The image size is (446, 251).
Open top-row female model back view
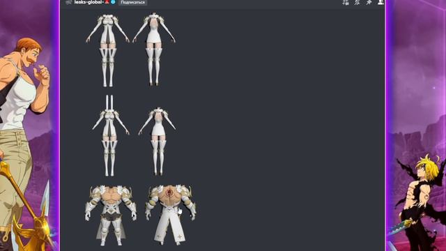point(154,50)
